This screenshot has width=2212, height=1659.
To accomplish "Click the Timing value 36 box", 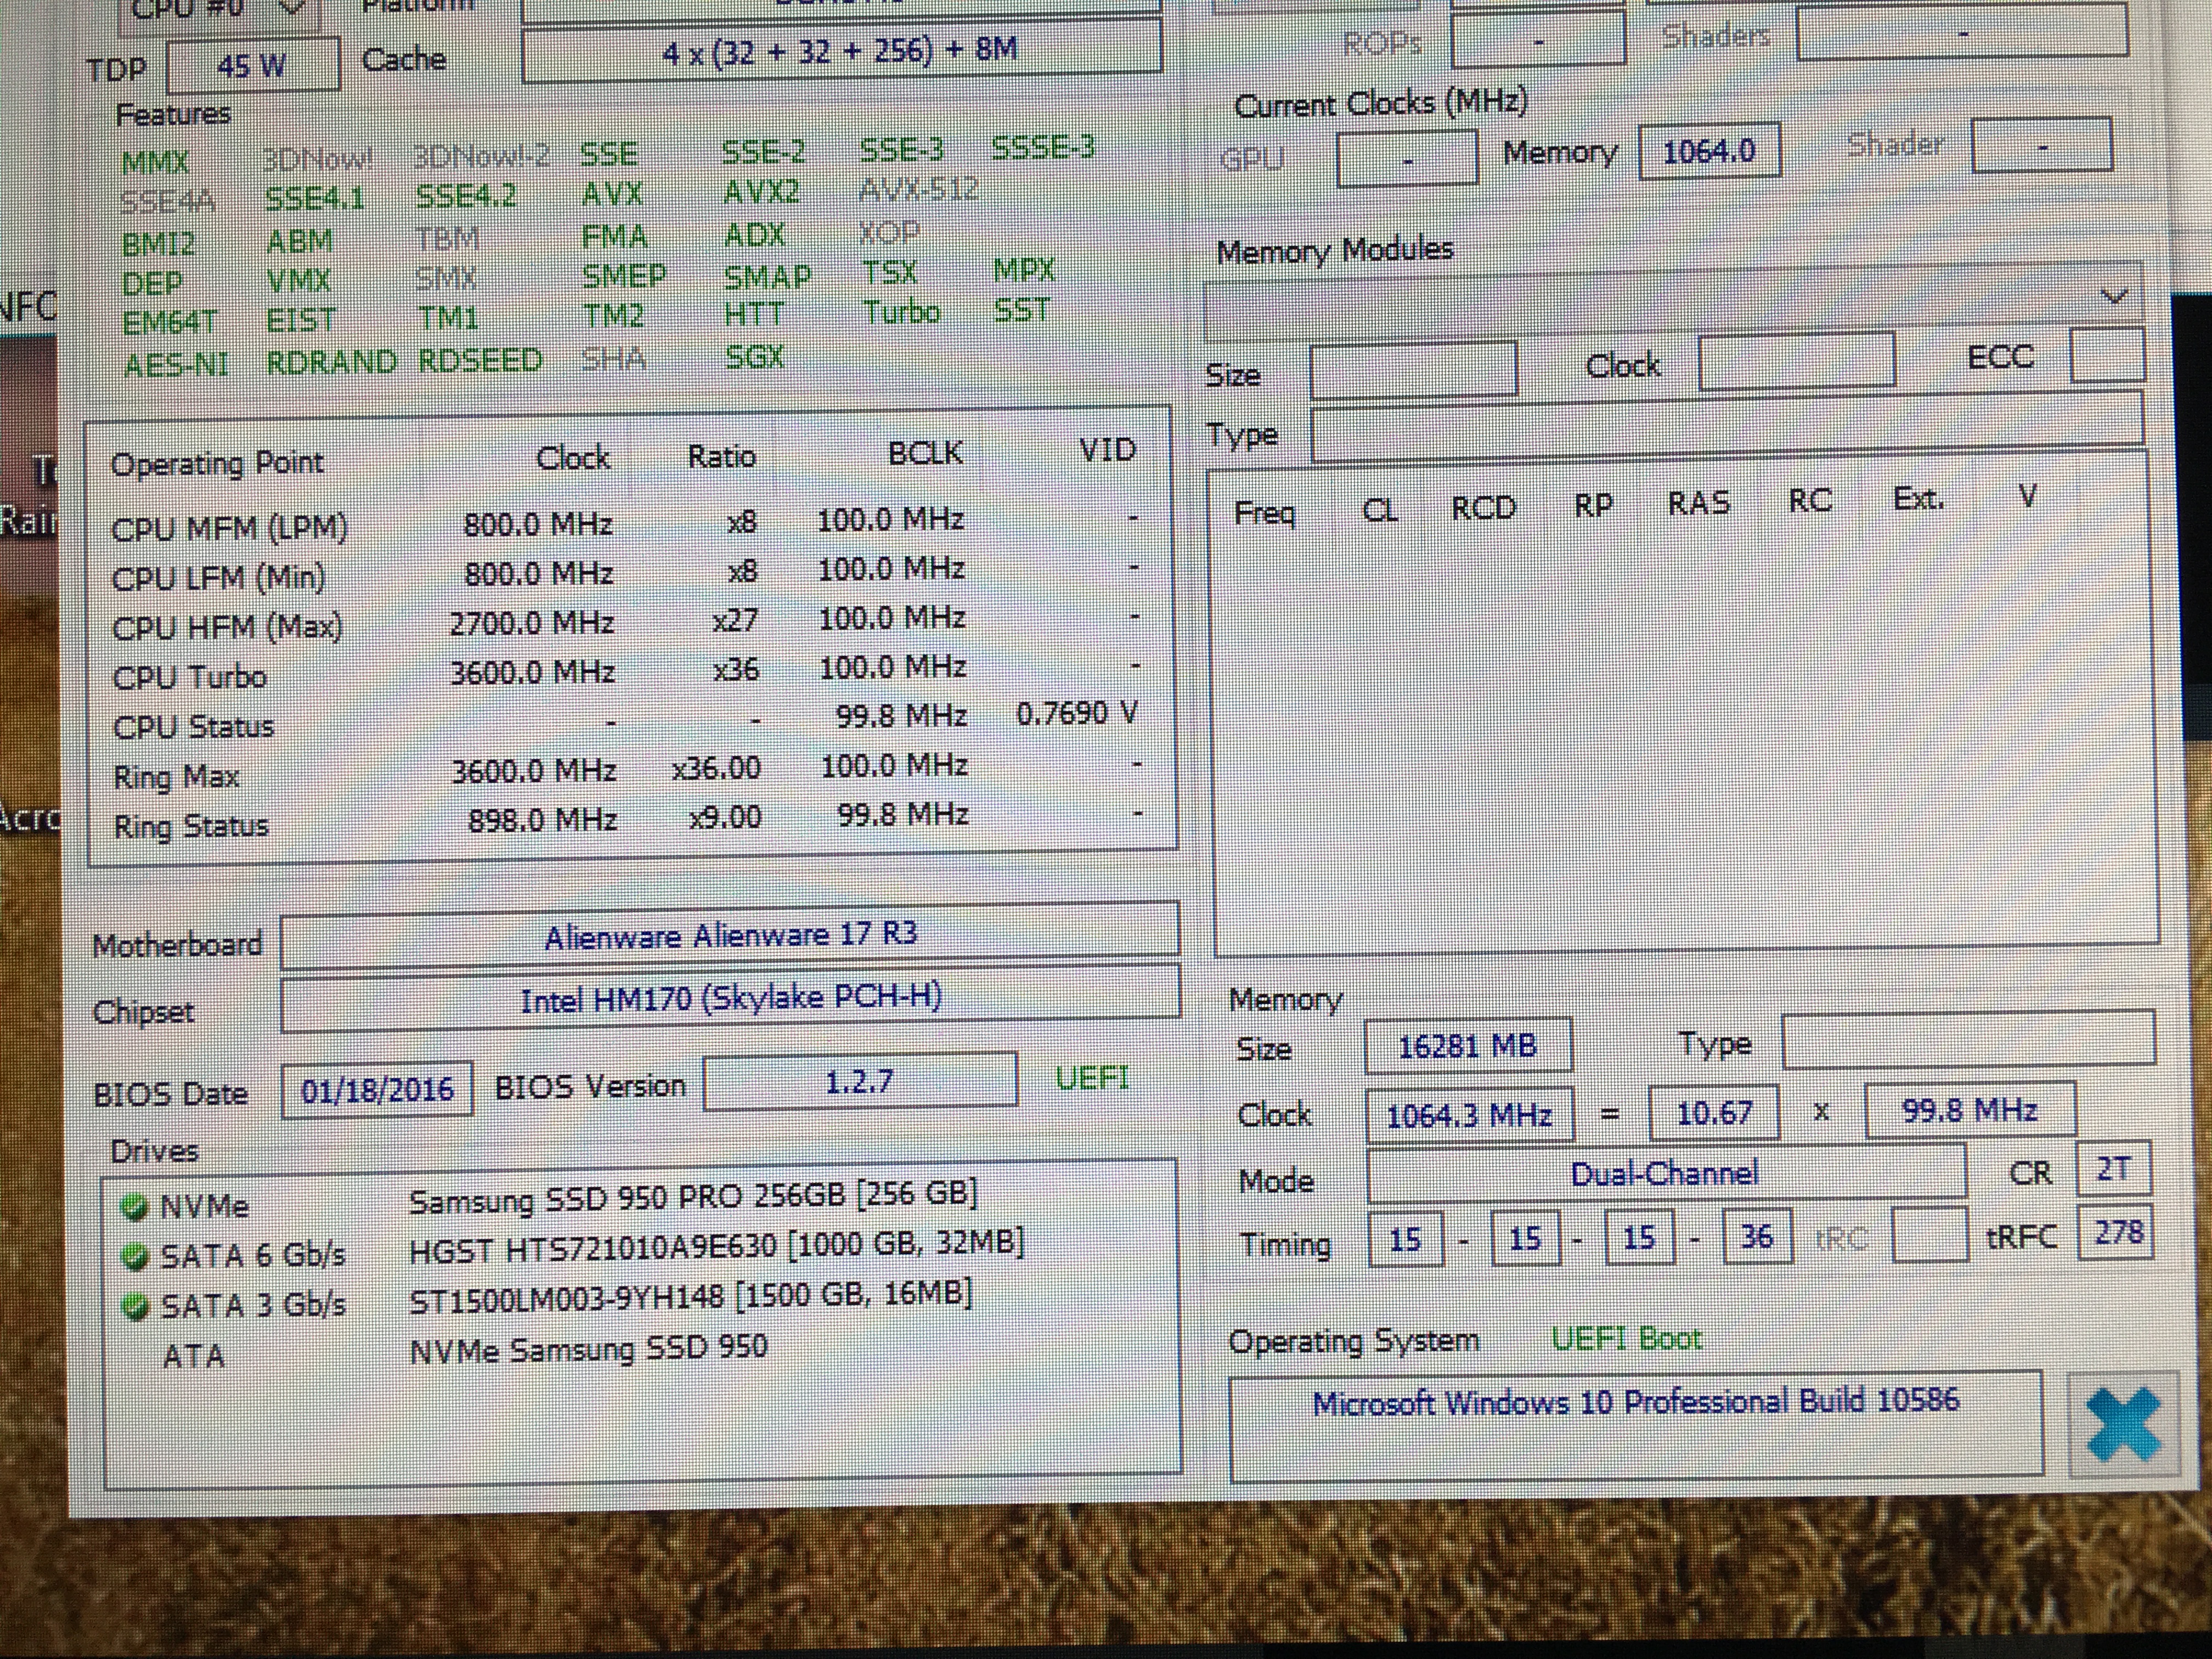I will click(1757, 1237).
